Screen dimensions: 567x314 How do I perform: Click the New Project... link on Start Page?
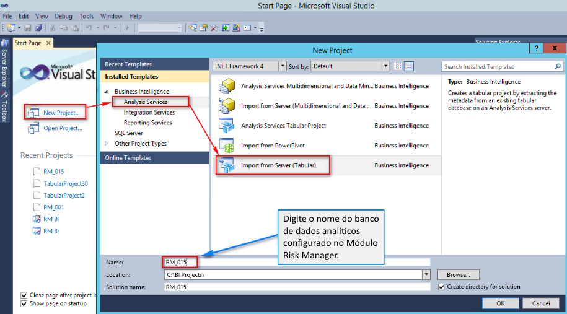[61, 113]
